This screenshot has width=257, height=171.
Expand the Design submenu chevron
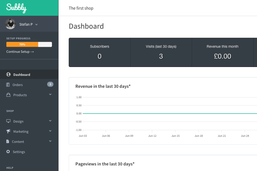[x=50, y=121]
